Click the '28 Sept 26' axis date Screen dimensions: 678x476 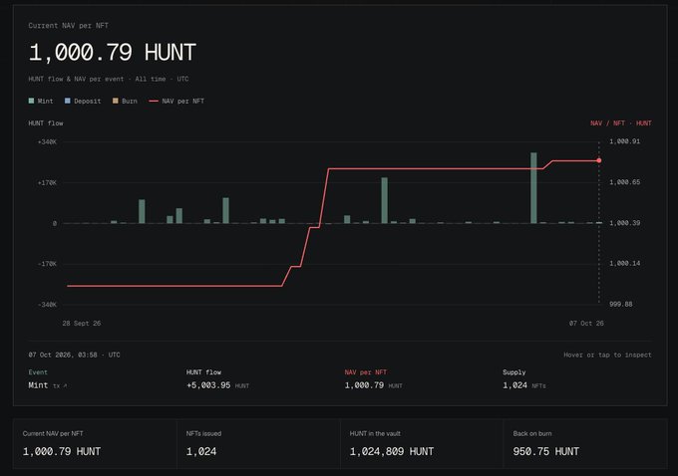pyautogui.click(x=82, y=323)
